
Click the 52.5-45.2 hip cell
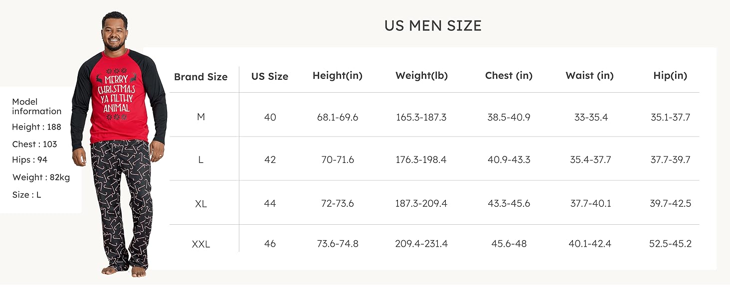[670, 244]
